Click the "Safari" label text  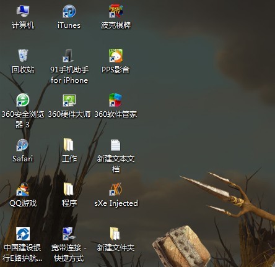(23, 159)
